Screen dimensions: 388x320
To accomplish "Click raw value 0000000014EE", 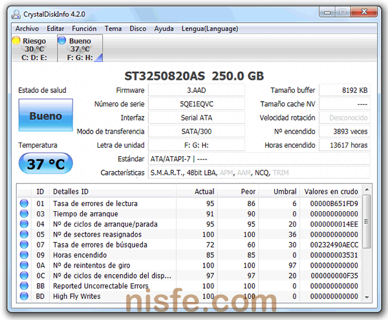I will (x=334, y=224).
